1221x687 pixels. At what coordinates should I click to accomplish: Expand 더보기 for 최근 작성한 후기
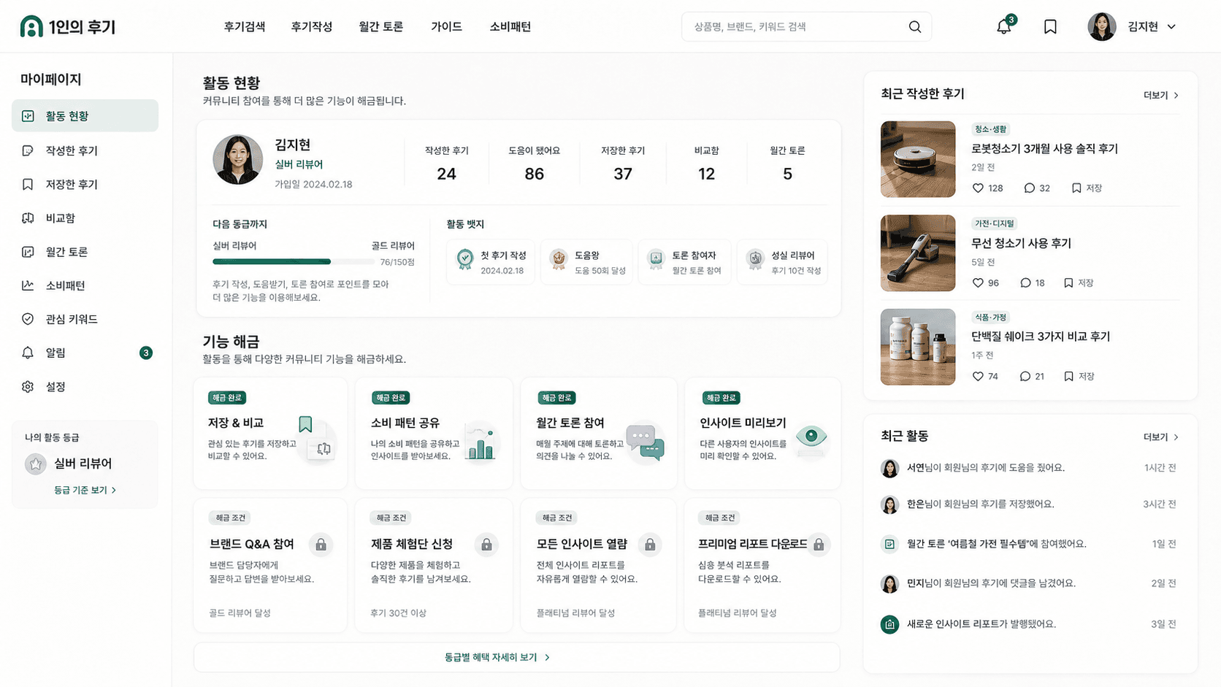(1161, 96)
